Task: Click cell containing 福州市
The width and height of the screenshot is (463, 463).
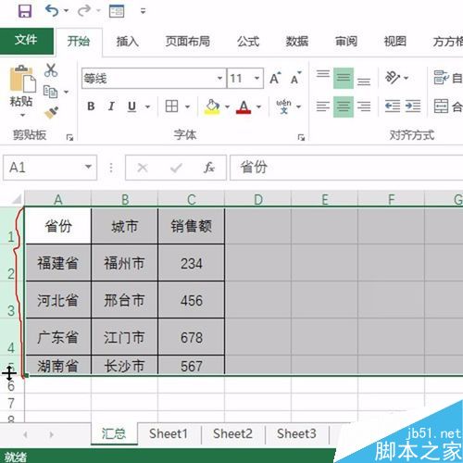Action: (124, 263)
